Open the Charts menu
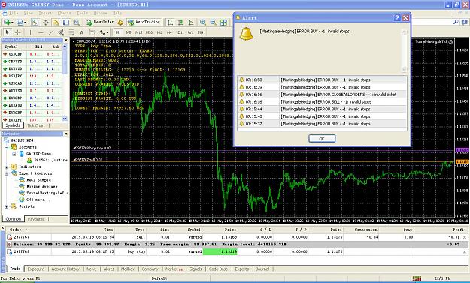 pos(64,13)
